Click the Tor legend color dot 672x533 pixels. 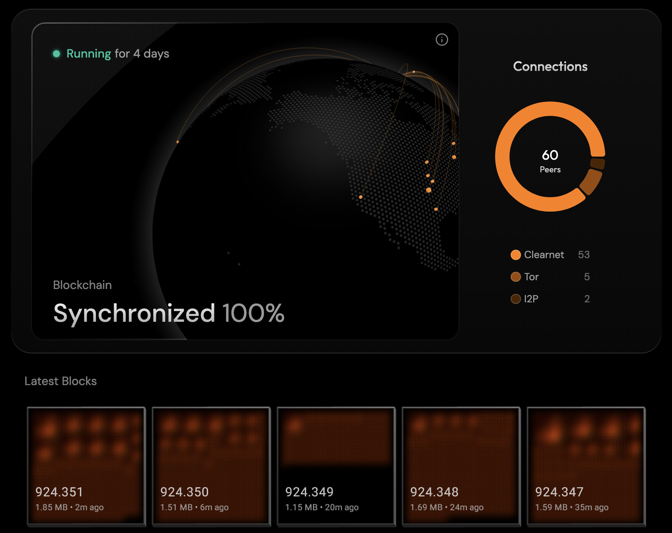(516, 277)
